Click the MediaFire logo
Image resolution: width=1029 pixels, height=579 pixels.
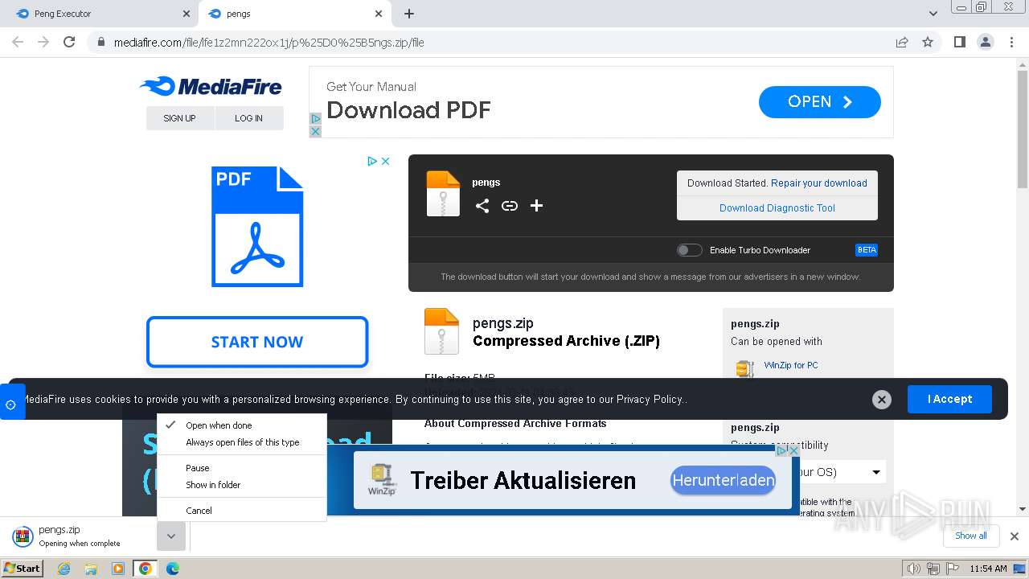coord(211,87)
